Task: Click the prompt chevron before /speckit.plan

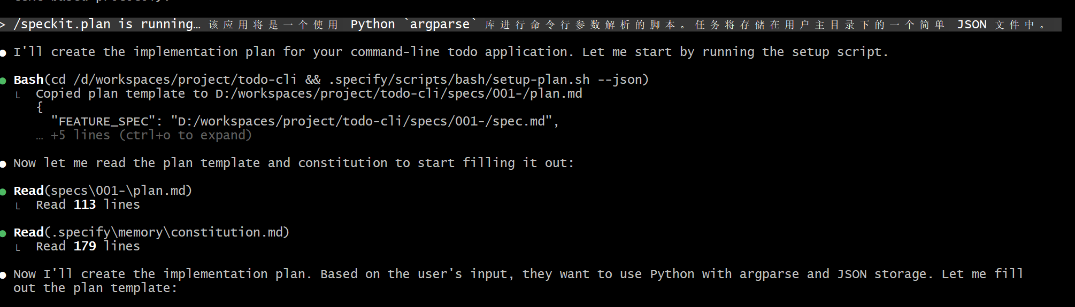Action: 3,25
